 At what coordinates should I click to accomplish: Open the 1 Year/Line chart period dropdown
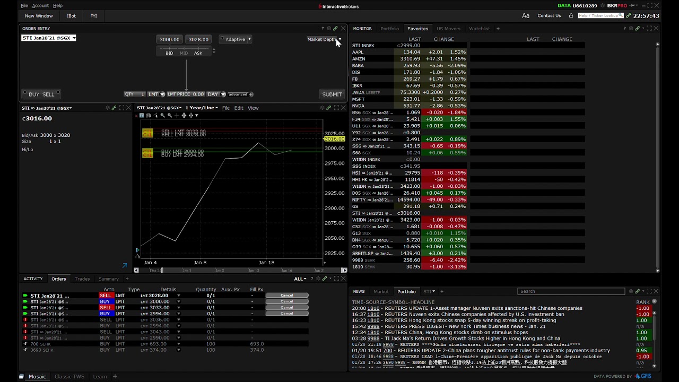[x=202, y=108]
